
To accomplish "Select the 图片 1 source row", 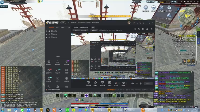I will [x=58, y=37].
